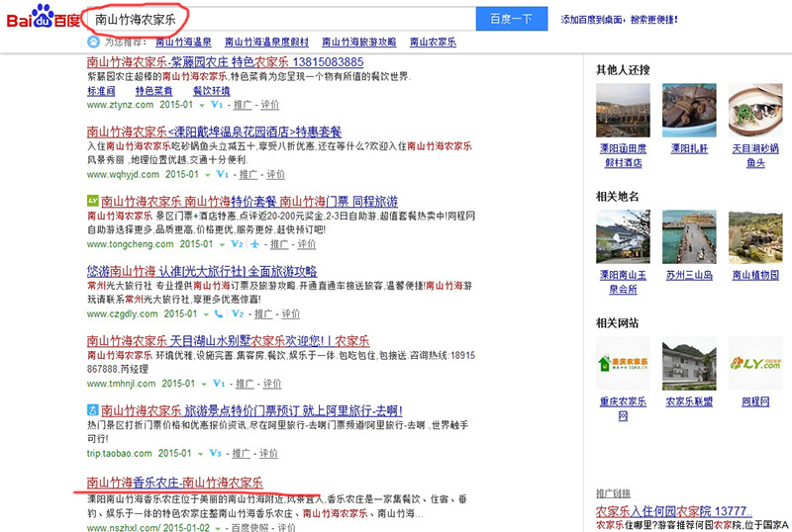This screenshot has height=532, width=792.
Task: Click V1 credibility icon for www.tmhnjl.com
Action: [219, 383]
